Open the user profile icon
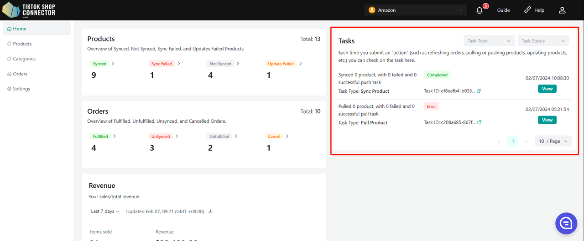This screenshot has width=584, height=241. 562,10
